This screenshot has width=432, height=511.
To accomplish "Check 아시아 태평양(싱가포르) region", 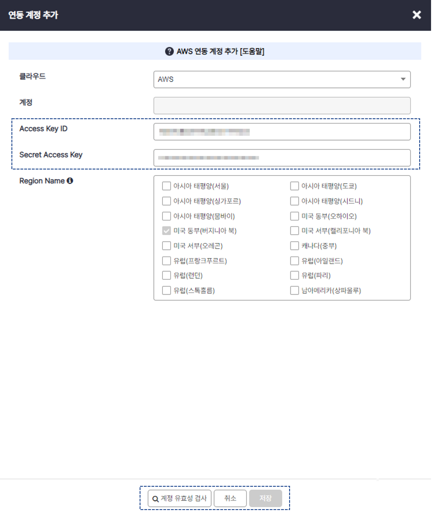I will click(x=167, y=201).
